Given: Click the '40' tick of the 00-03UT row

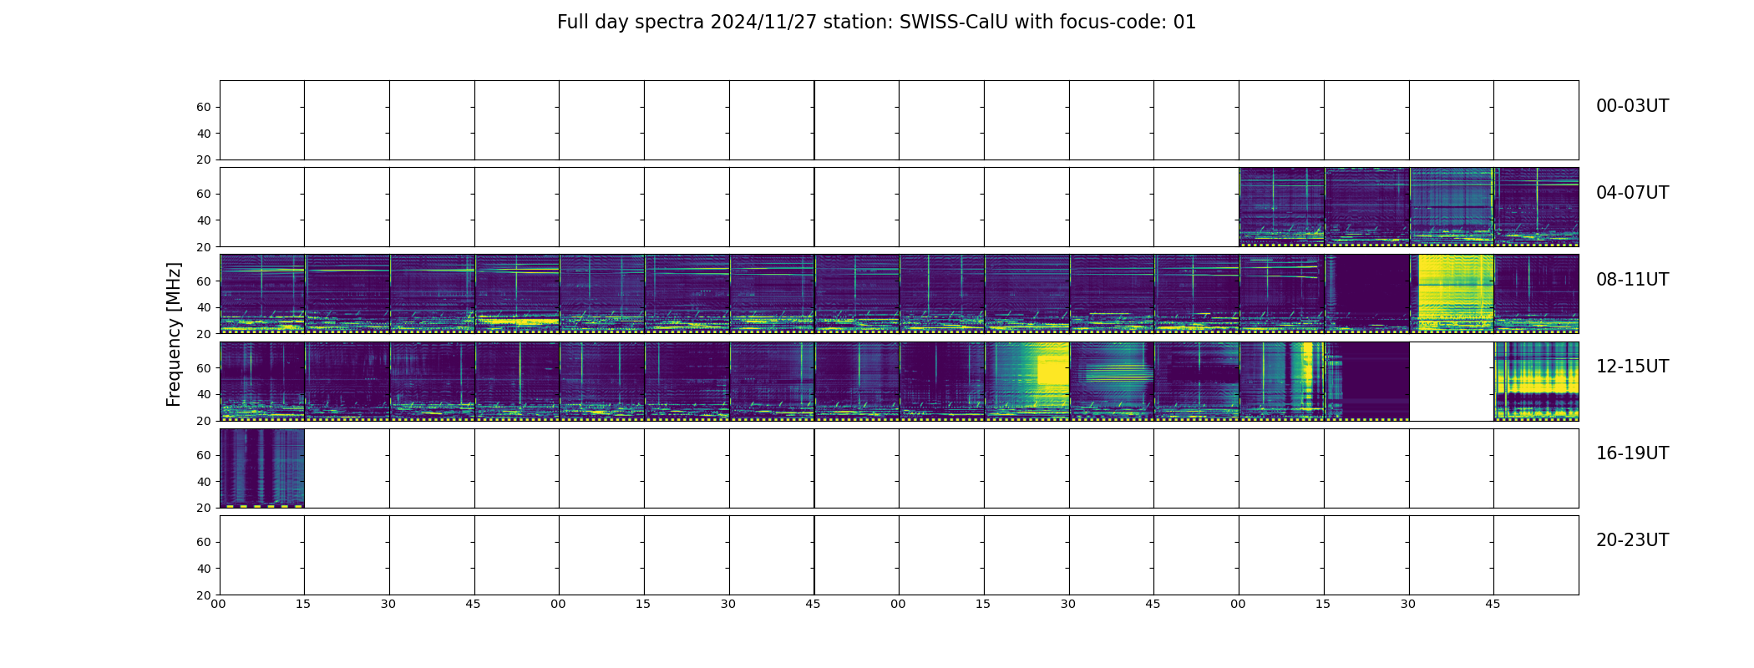Looking at the screenshot, I should pos(203,134).
